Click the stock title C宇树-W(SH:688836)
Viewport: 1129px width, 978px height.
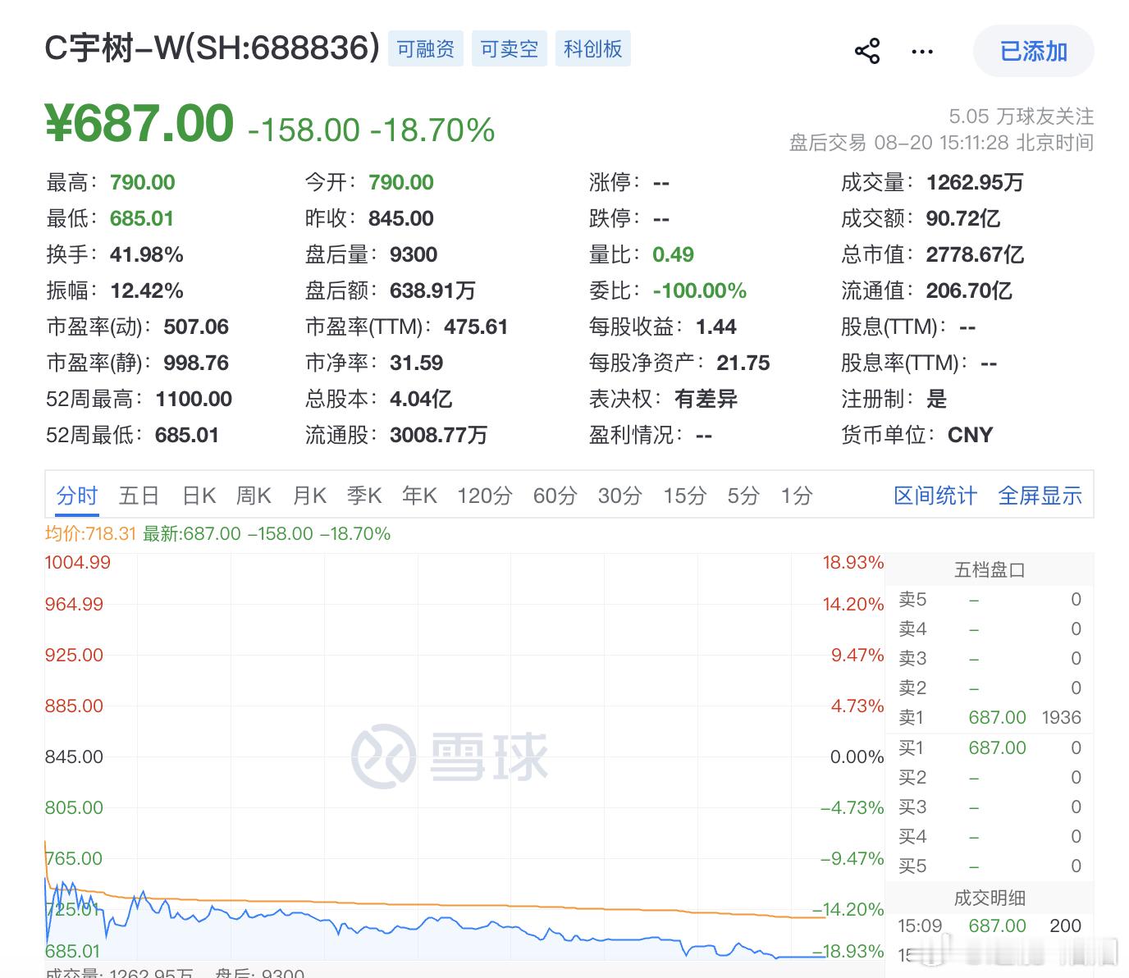[x=212, y=48]
